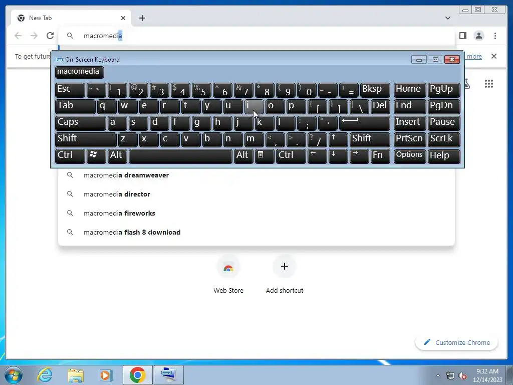Open Windows Explorer from taskbar
This screenshot has height=385, width=513.
tap(76, 375)
